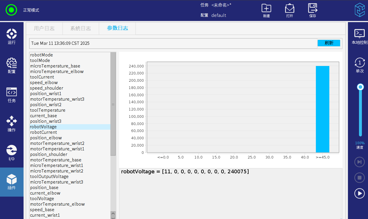Click the 新建 (New) task icon
368x219 pixels.
(266, 11)
